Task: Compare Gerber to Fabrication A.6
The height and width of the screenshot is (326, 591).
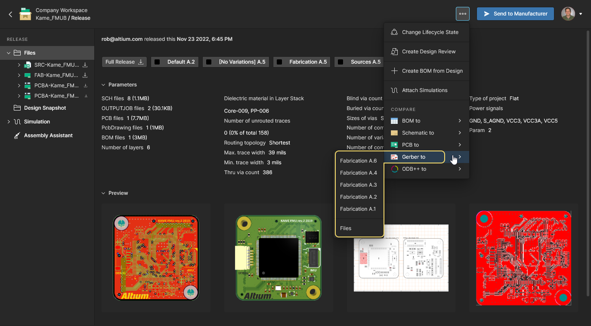Action: [359, 161]
